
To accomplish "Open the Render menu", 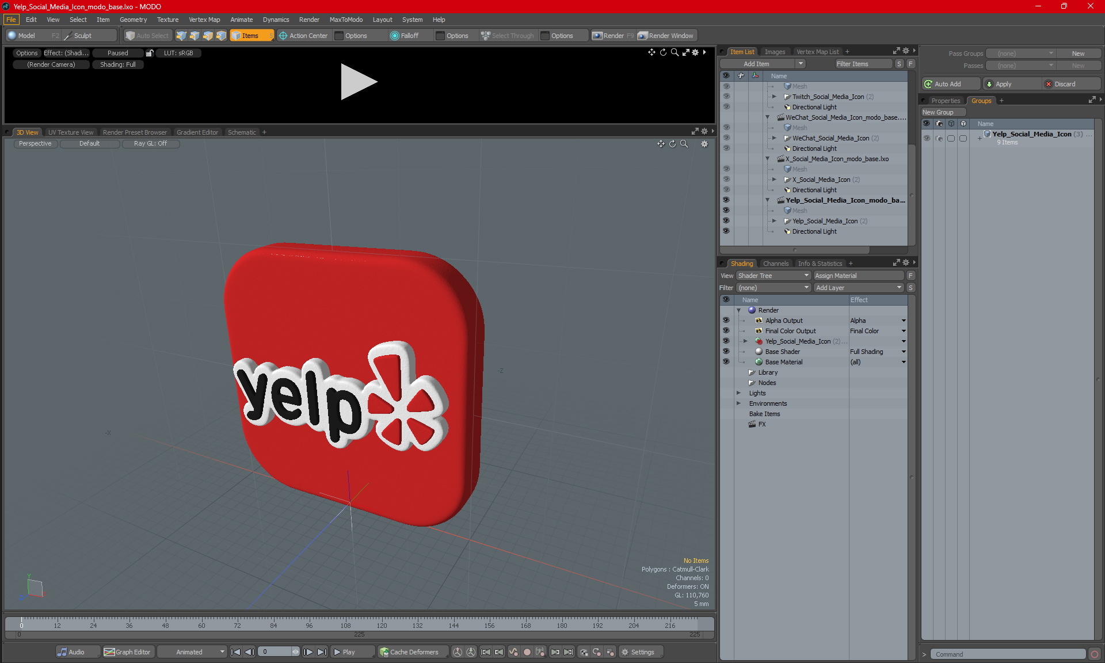I will click(x=309, y=20).
